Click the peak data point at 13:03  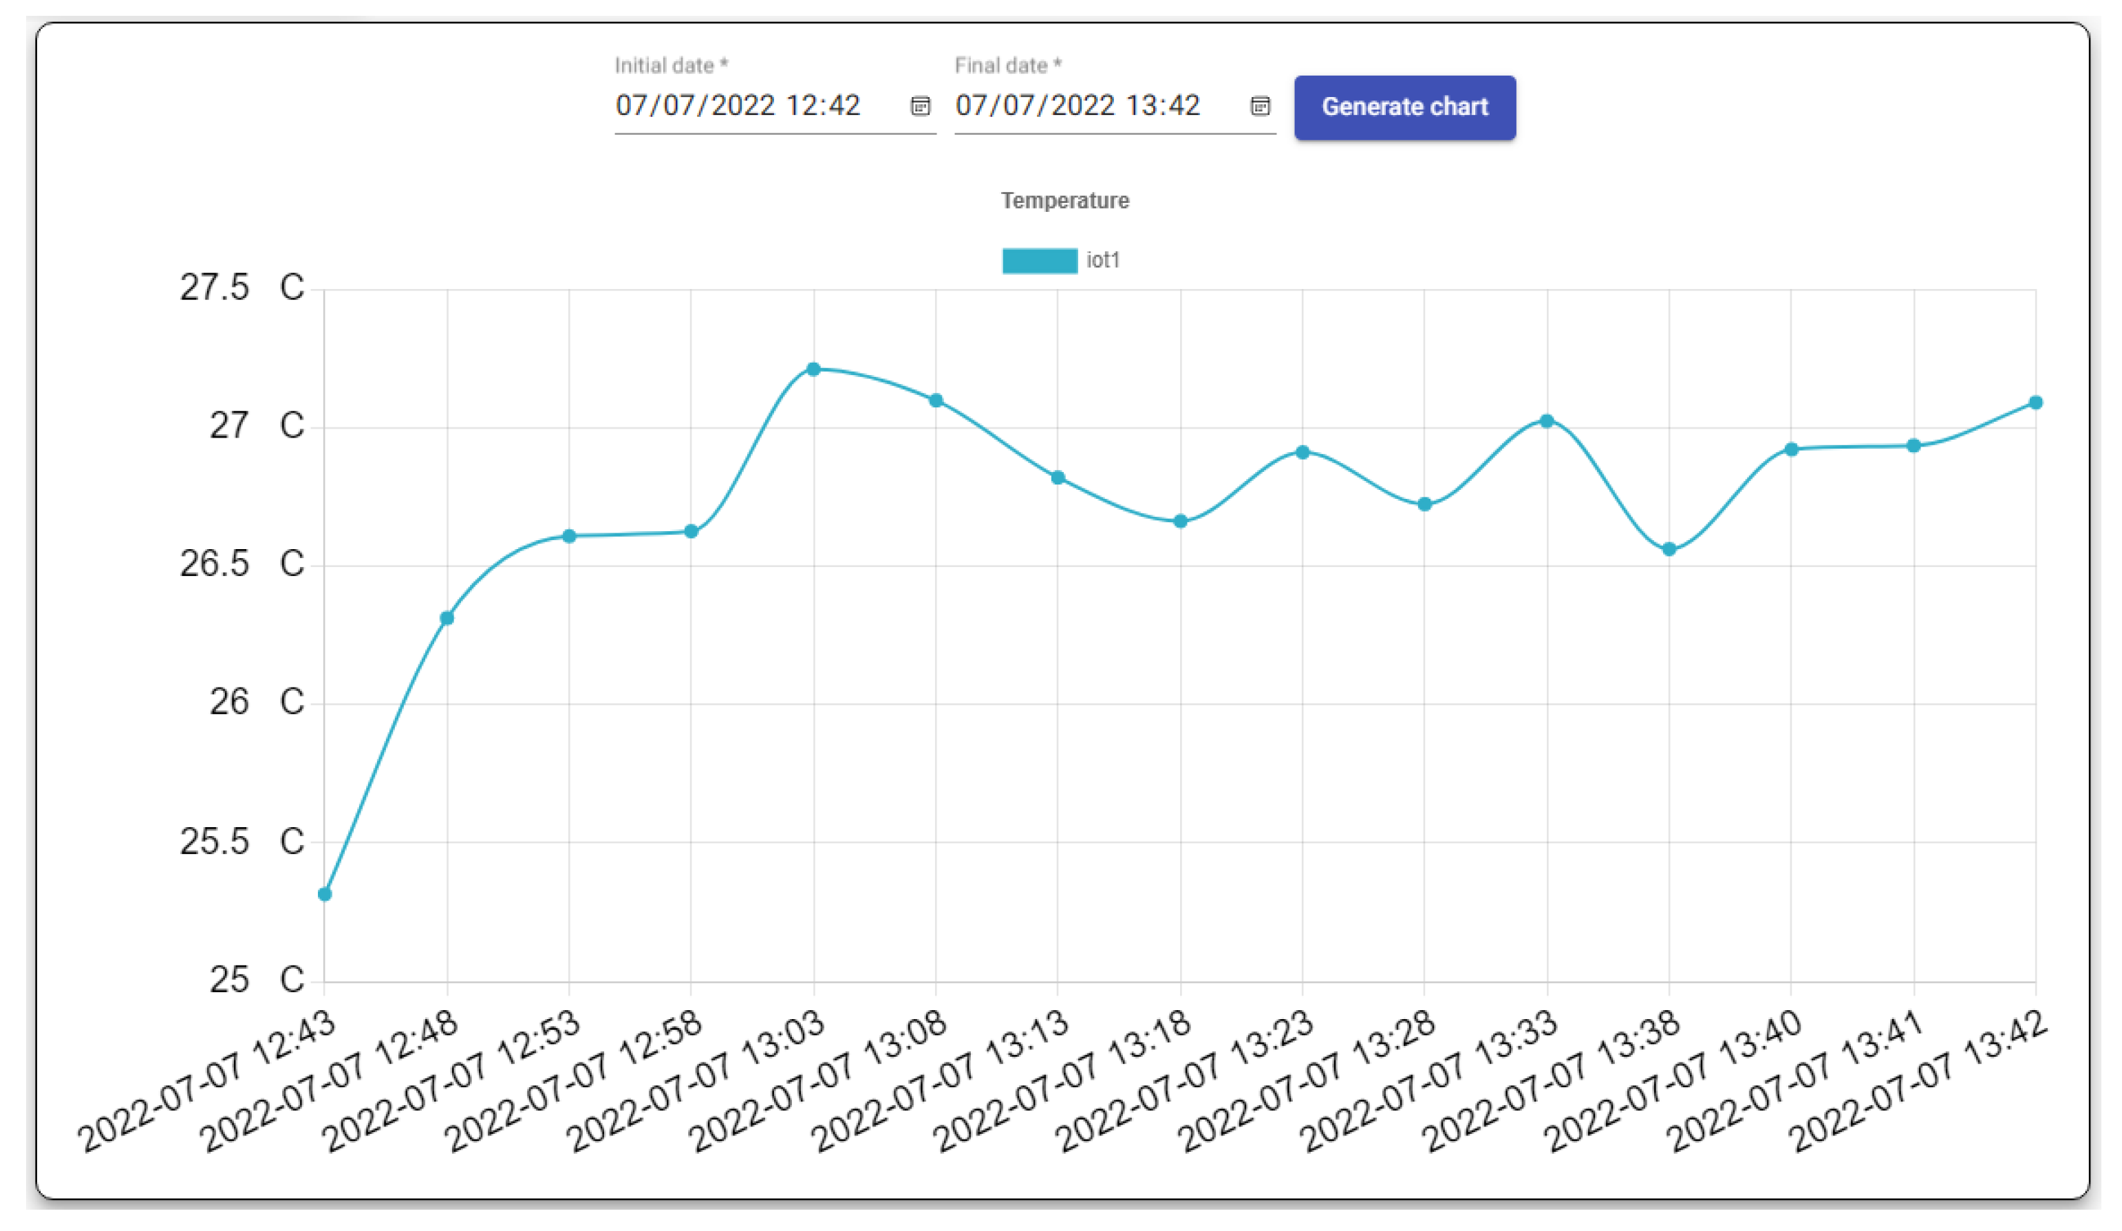pyautogui.click(x=813, y=369)
